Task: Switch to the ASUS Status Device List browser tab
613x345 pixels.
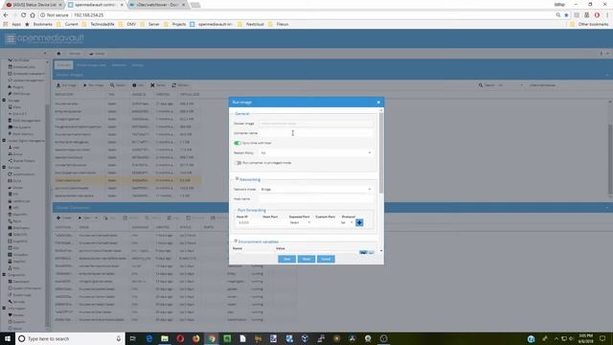Action: tap(34, 5)
